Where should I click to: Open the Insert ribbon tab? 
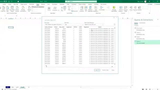tap(9, 4)
